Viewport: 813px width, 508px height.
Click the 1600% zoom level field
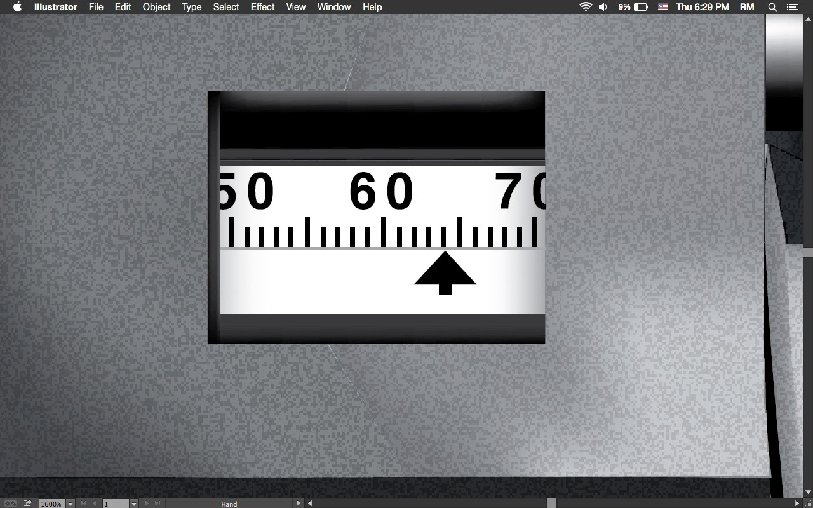[x=51, y=504]
